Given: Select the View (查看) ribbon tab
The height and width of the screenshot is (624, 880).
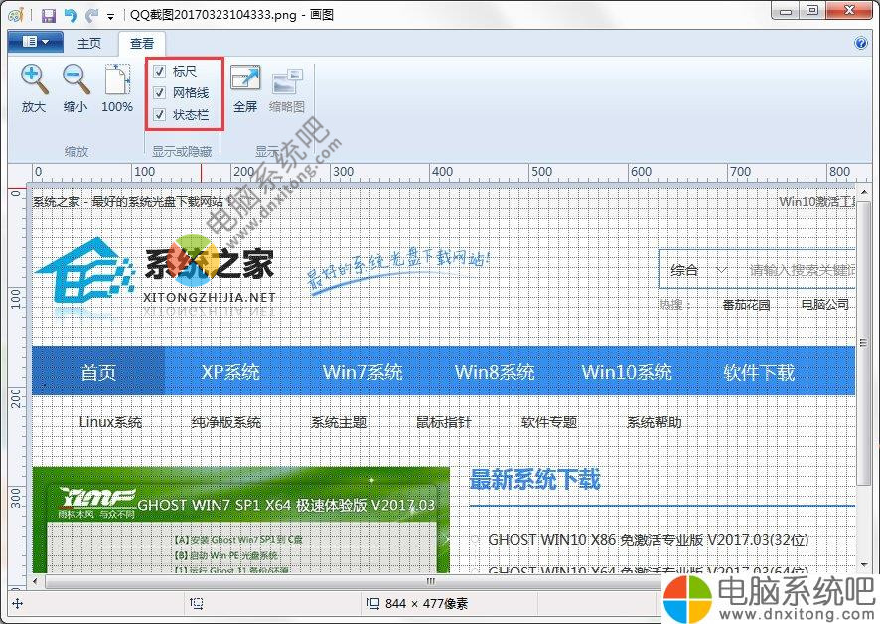Looking at the screenshot, I should tap(141, 44).
